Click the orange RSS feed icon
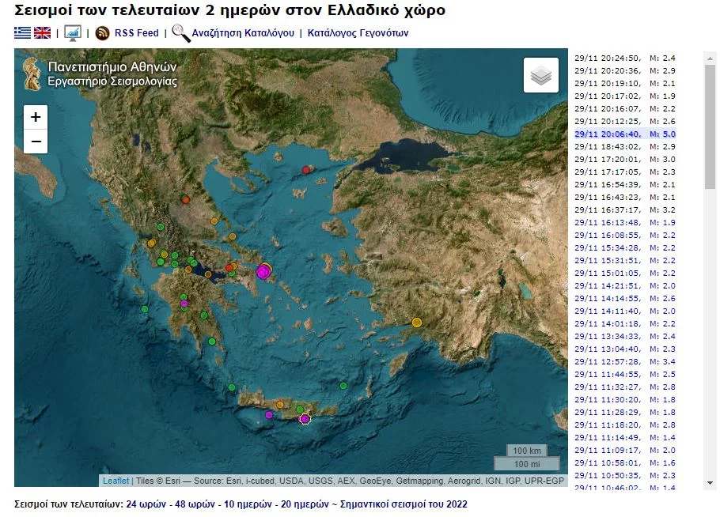 point(102,33)
